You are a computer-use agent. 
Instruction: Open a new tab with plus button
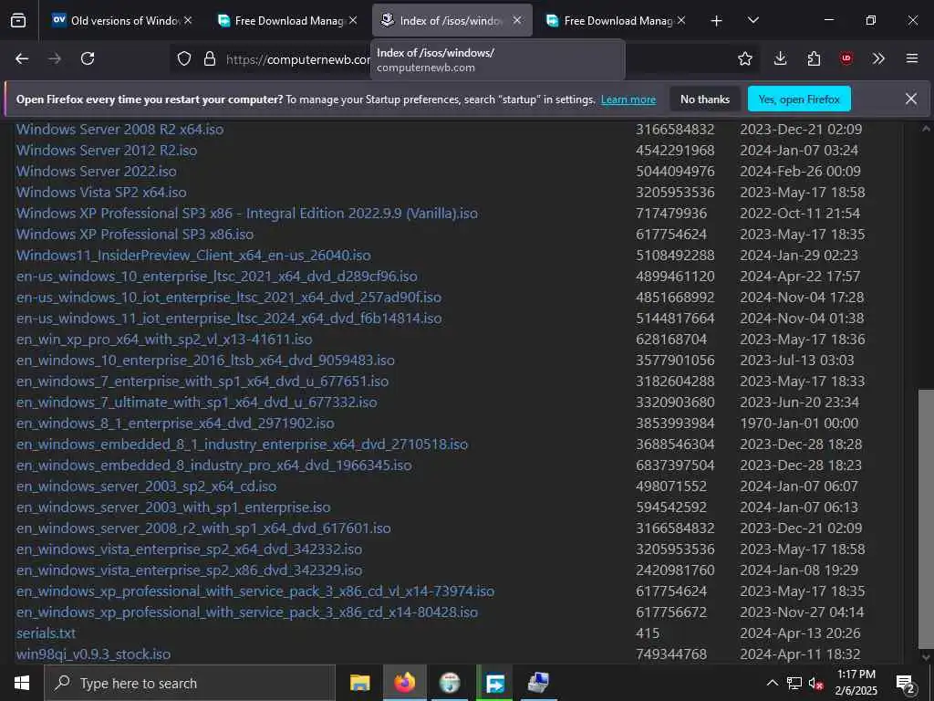point(716,21)
